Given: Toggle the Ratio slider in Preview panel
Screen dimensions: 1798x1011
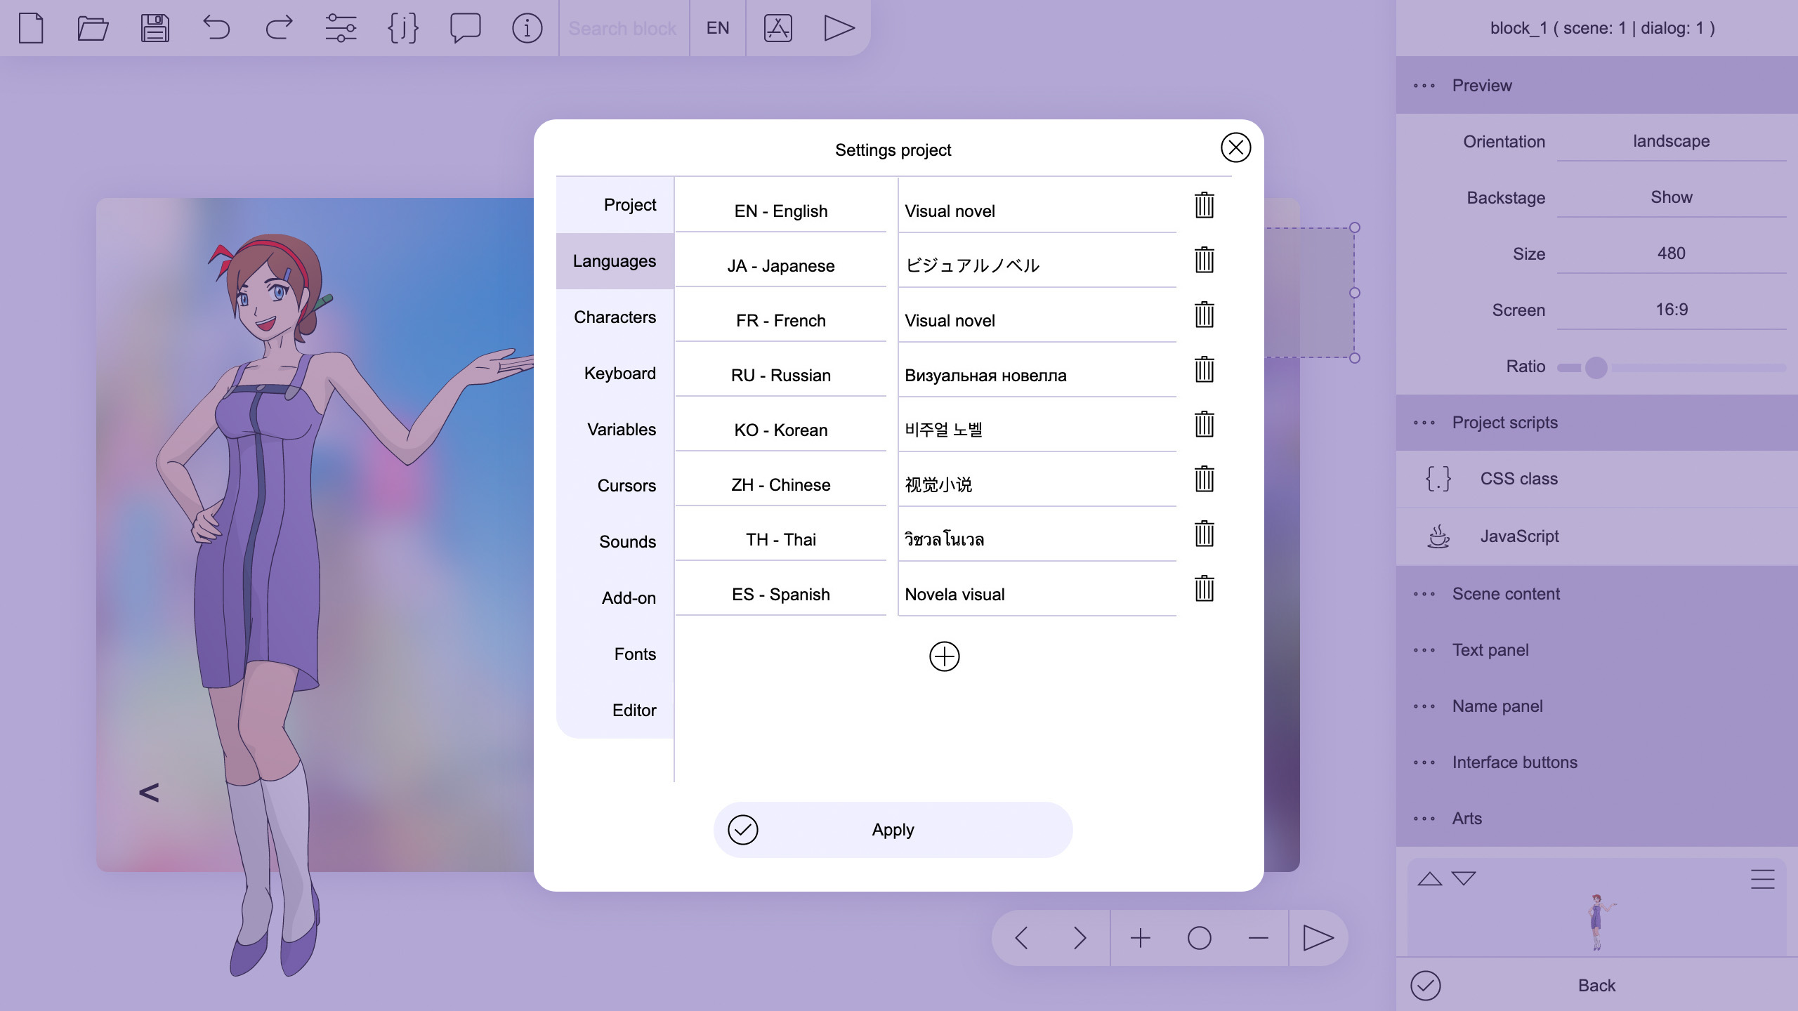Looking at the screenshot, I should tap(1594, 368).
